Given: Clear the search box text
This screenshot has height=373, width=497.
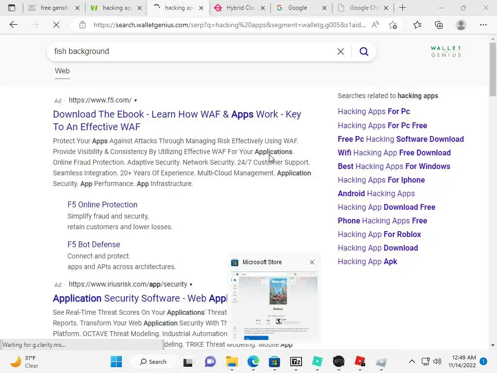Looking at the screenshot, I should (340, 51).
